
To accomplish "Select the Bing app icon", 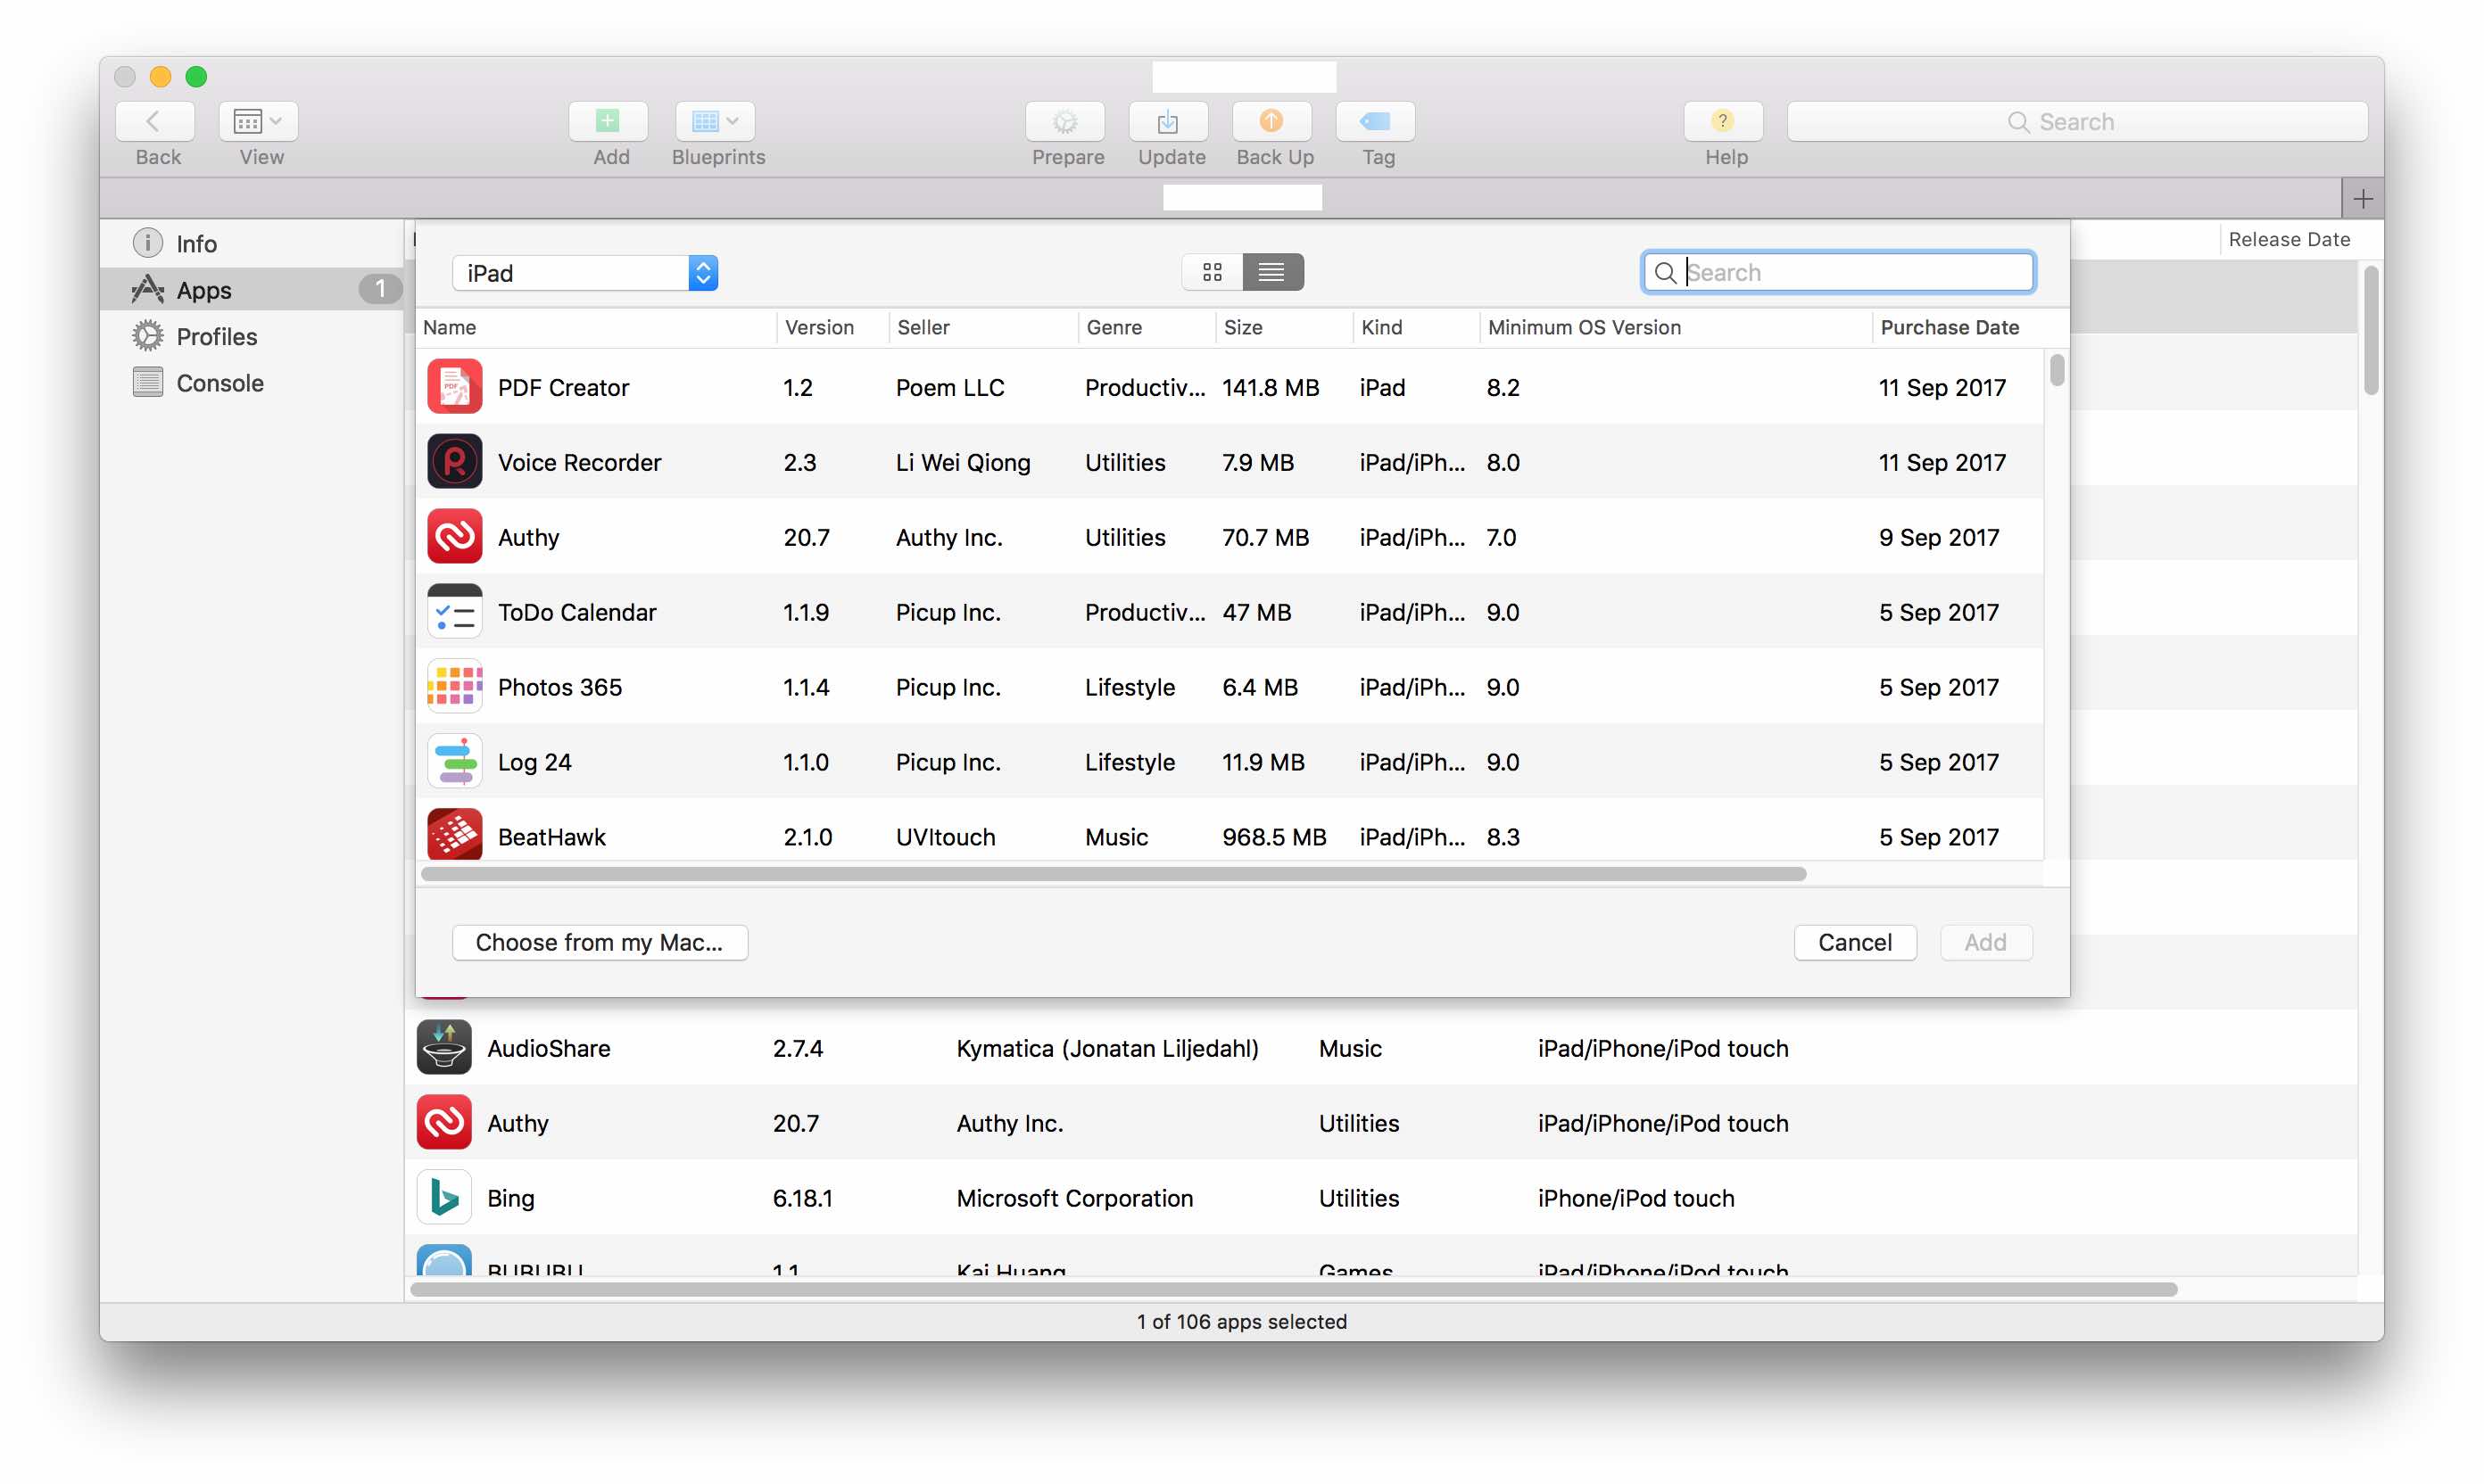I will click(x=443, y=1197).
